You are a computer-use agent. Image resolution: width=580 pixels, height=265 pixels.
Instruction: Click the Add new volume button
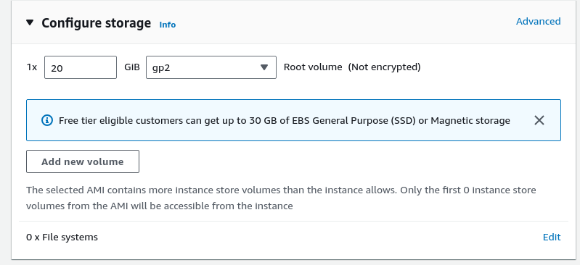(x=83, y=161)
